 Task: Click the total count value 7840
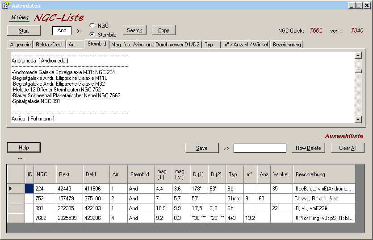357,30
